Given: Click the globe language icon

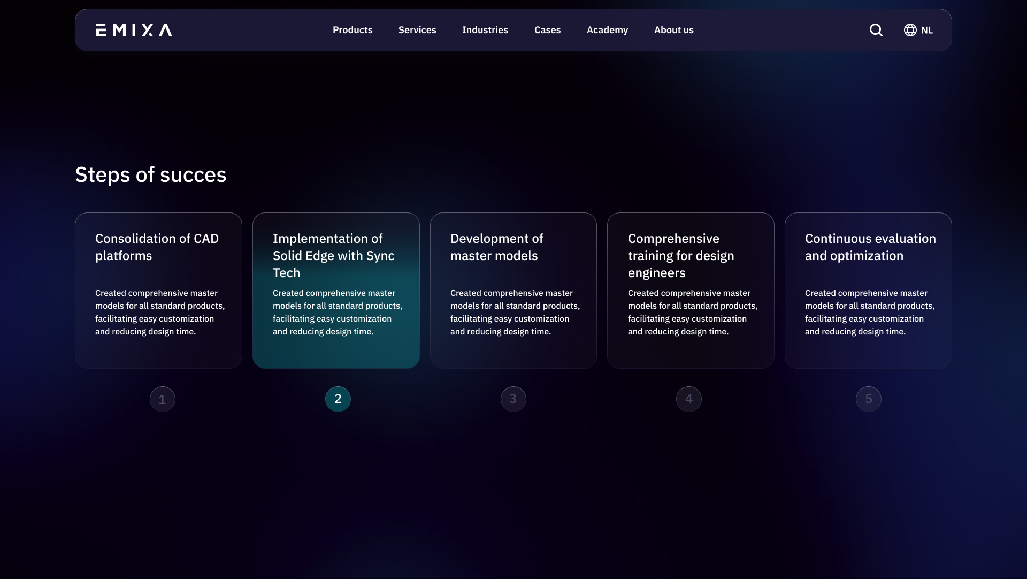Looking at the screenshot, I should pos(910,30).
